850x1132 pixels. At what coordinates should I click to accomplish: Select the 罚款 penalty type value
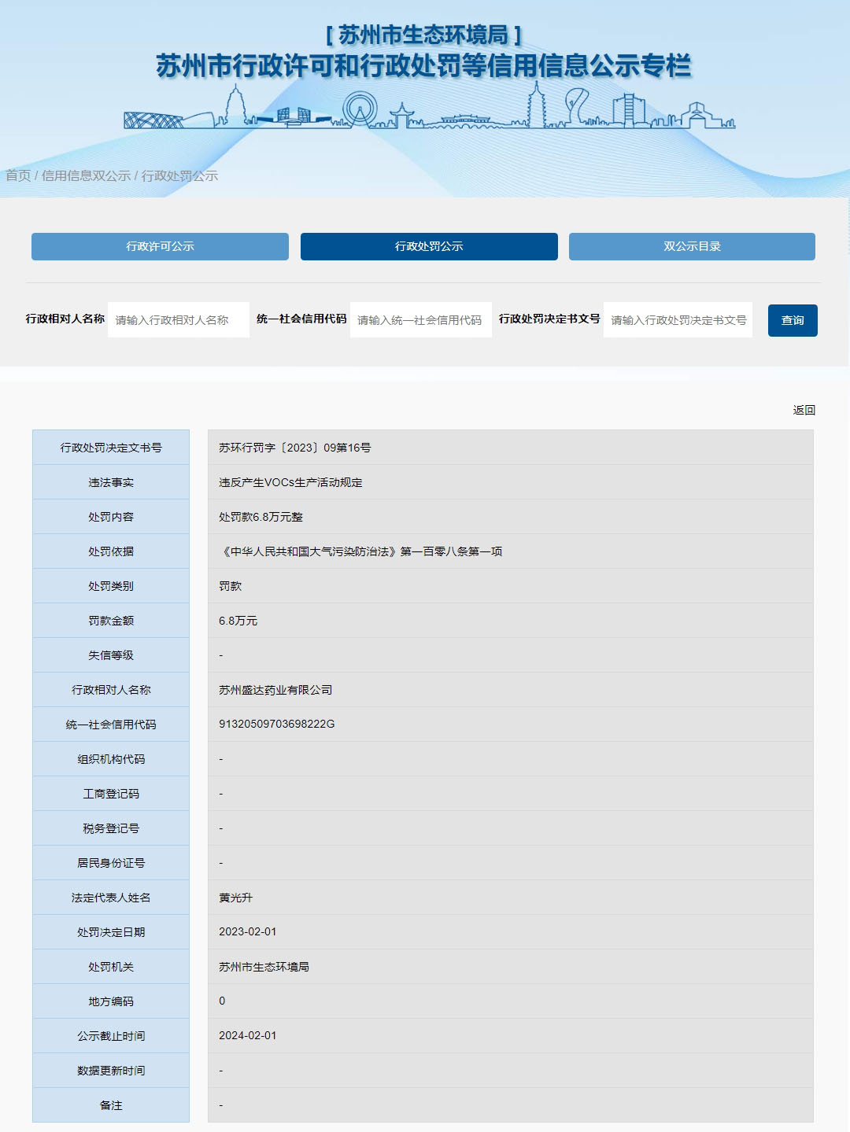click(x=230, y=586)
